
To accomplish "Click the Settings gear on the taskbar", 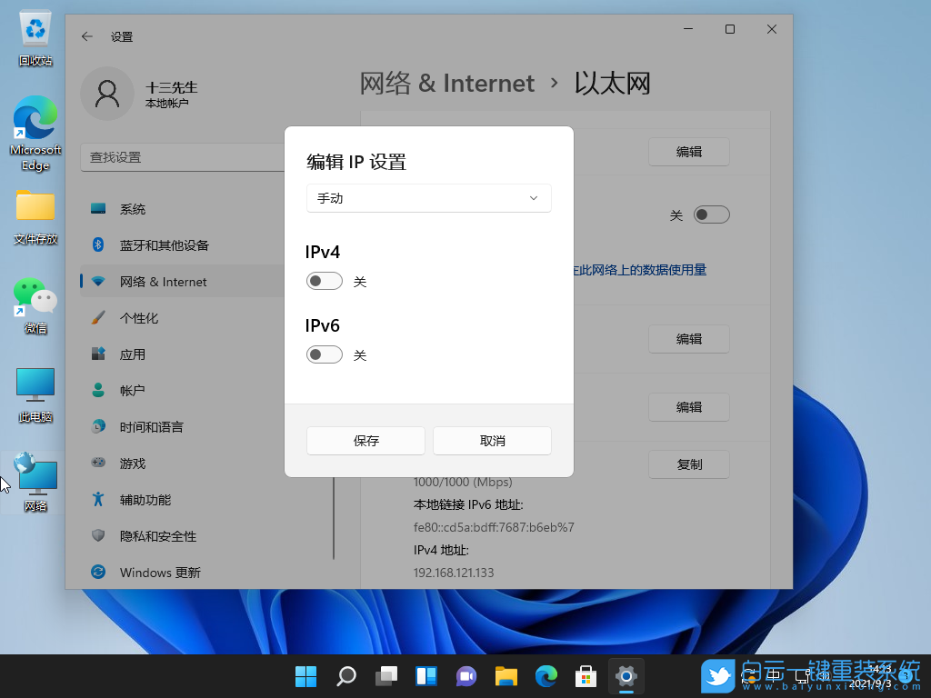I will click(x=626, y=676).
